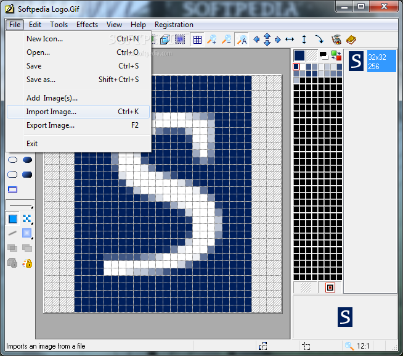This screenshot has height=356, width=403.
Task: Choose Exit from File menu
Action: [x=78, y=144]
